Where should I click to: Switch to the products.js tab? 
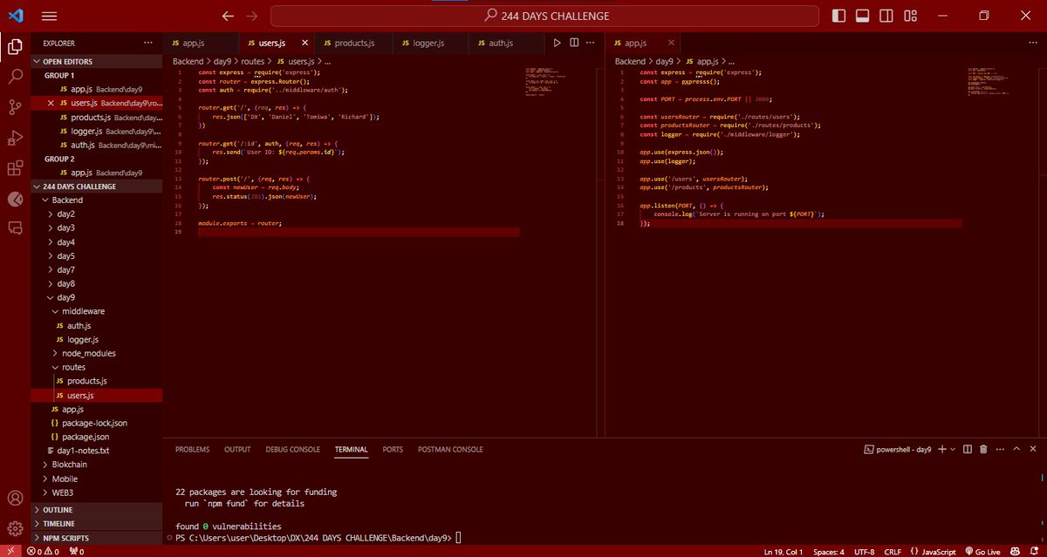[x=353, y=43]
